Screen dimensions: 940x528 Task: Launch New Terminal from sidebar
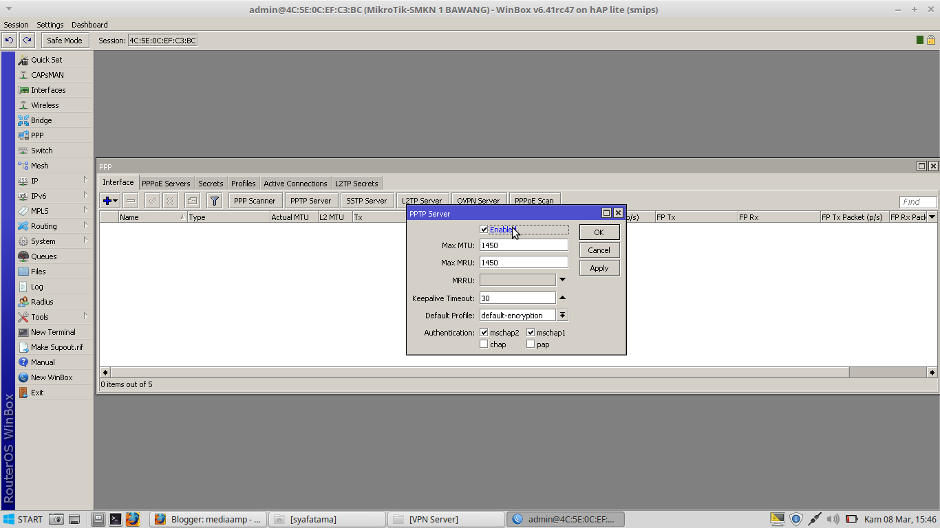54,332
